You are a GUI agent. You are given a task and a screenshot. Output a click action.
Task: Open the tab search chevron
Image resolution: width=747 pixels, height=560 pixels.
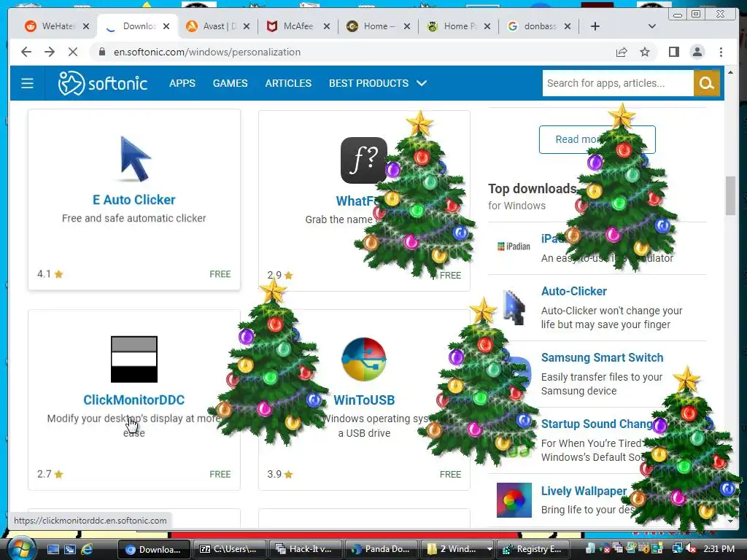pyautogui.click(x=651, y=26)
